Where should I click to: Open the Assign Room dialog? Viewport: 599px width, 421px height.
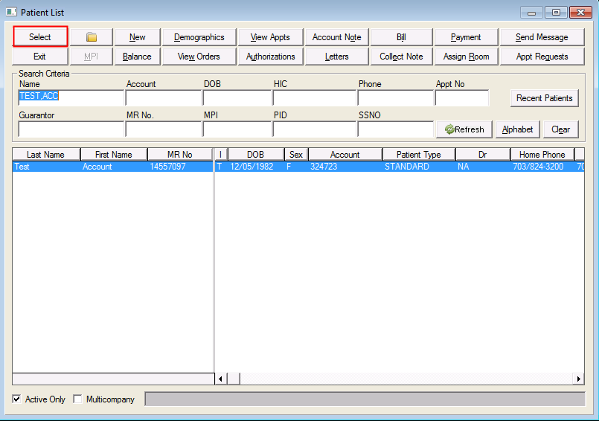coord(465,57)
